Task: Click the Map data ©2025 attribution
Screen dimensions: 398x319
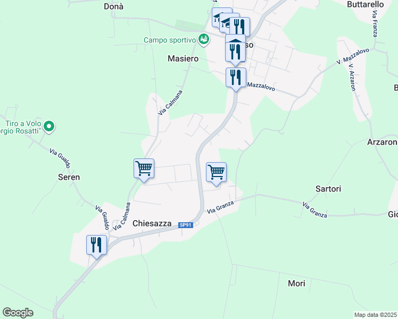Action: pyautogui.click(x=376, y=315)
